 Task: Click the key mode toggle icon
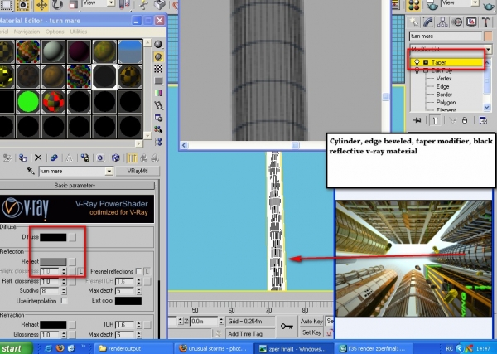click(x=287, y=327)
